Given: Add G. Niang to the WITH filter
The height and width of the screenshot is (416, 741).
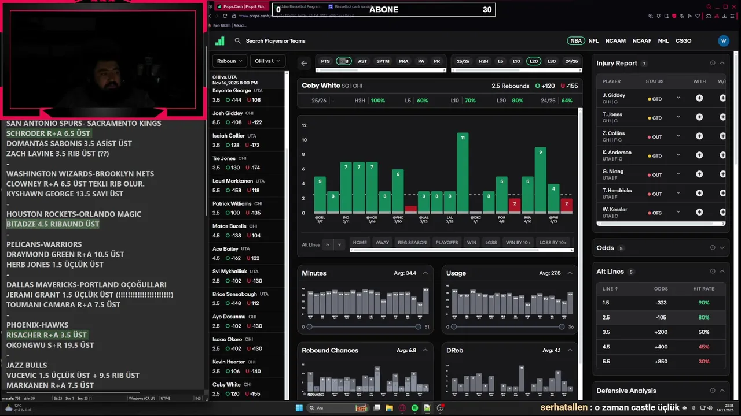Looking at the screenshot, I should click(699, 174).
